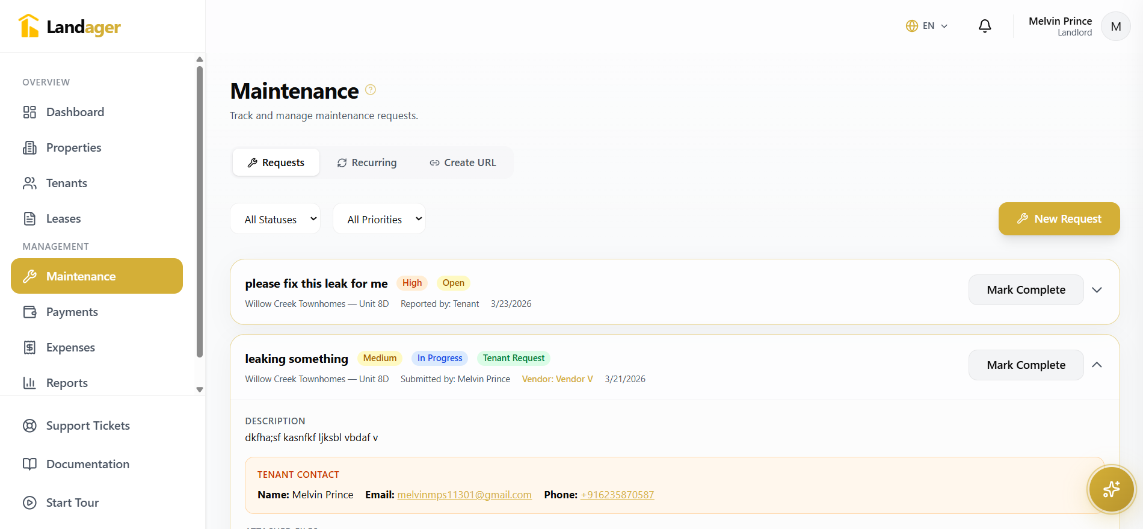Open the Documentation book icon
The image size is (1143, 529).
(x=29, y=464)
